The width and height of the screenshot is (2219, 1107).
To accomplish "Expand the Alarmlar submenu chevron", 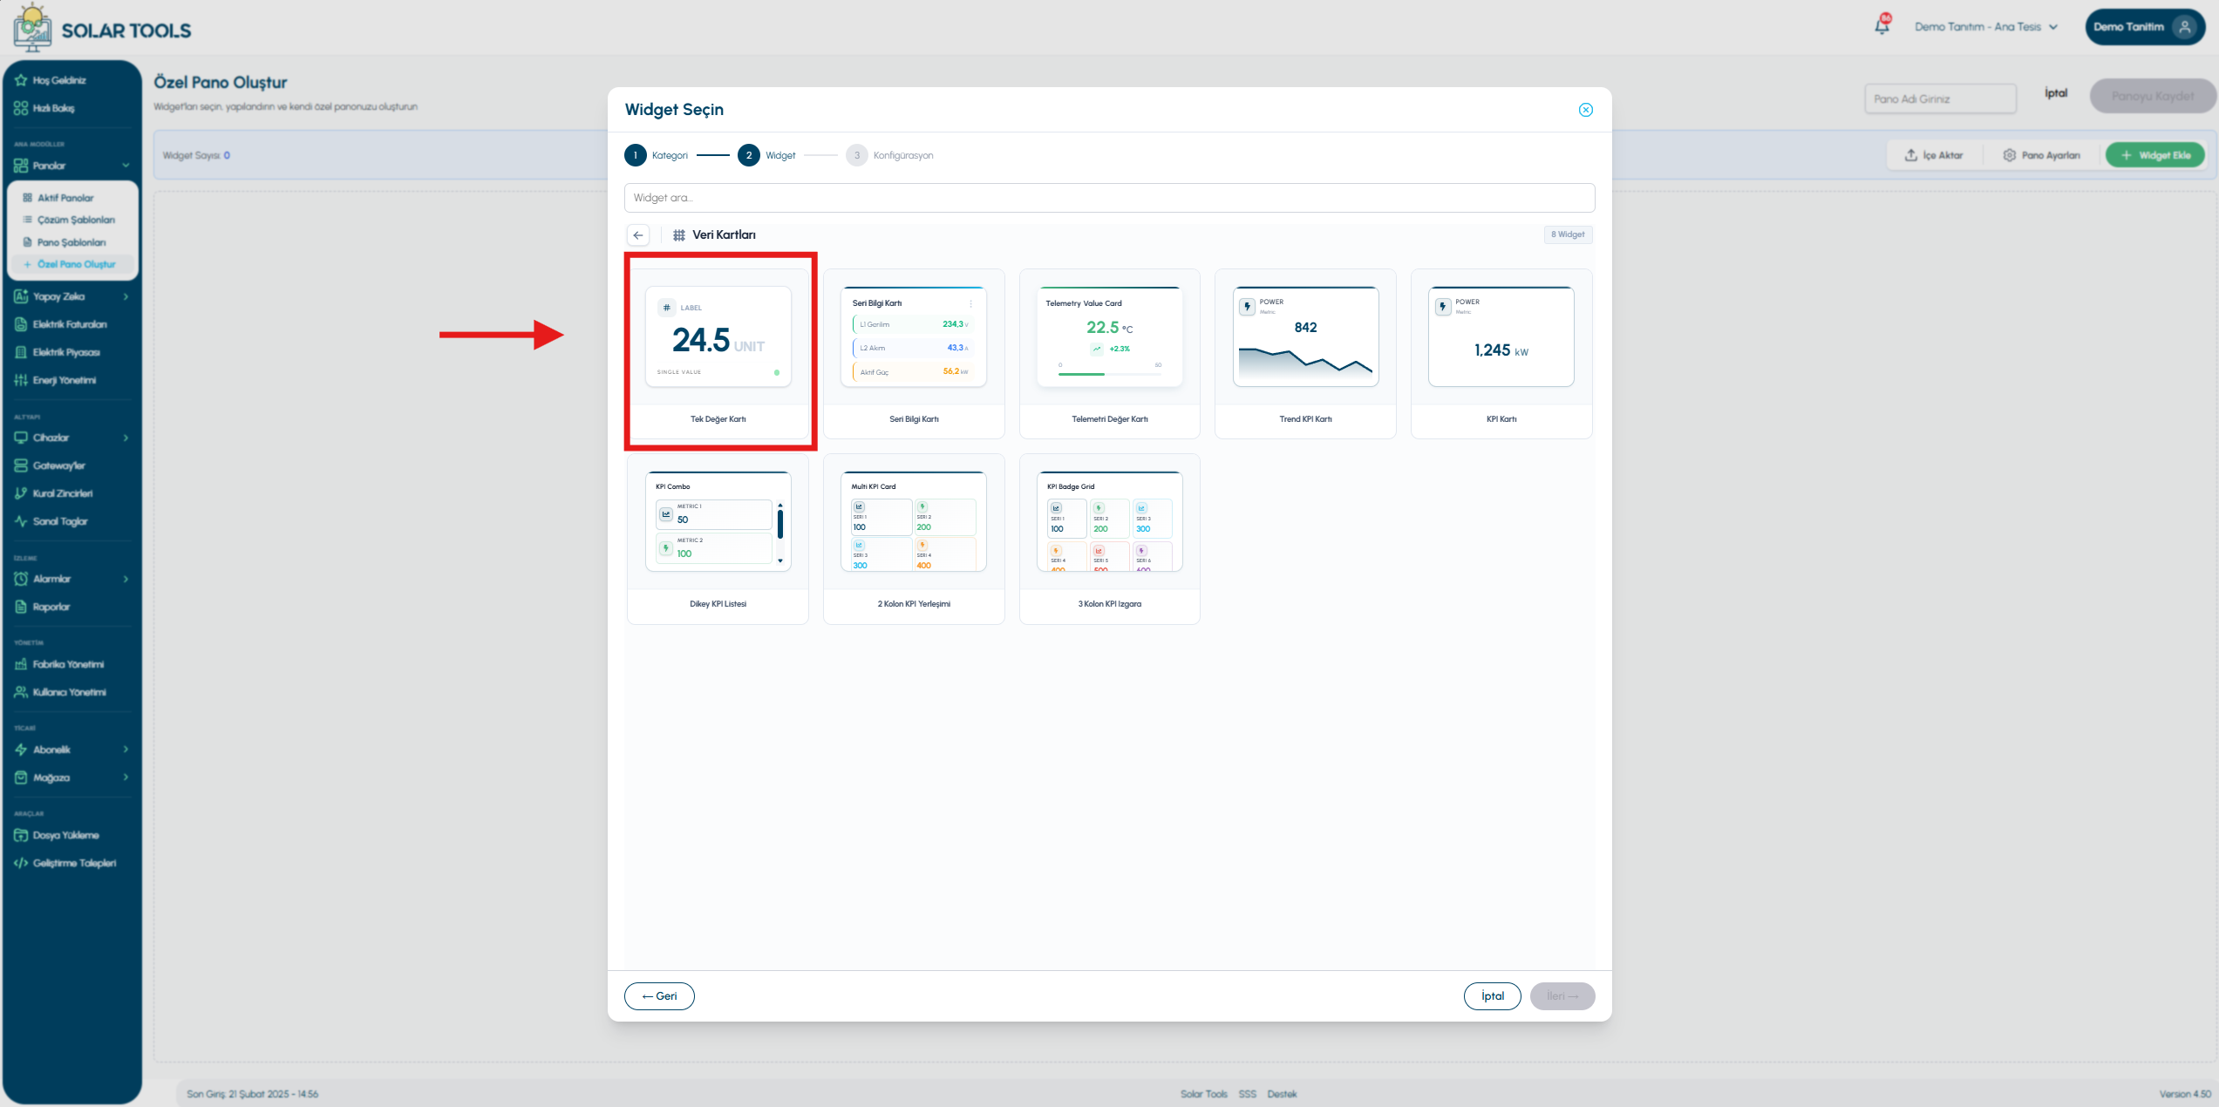I will tap(126, 579).
